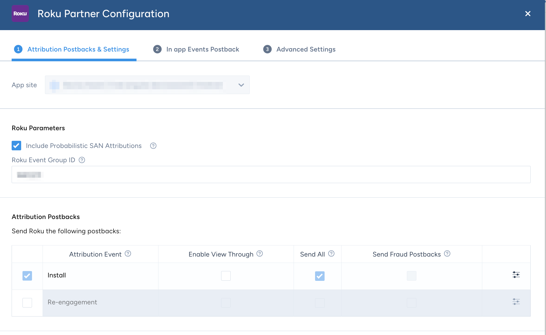The height and width of the screenshot is (335, 546).
Task: Toggle Send All checkbox for Install
Action: (320, 276)
